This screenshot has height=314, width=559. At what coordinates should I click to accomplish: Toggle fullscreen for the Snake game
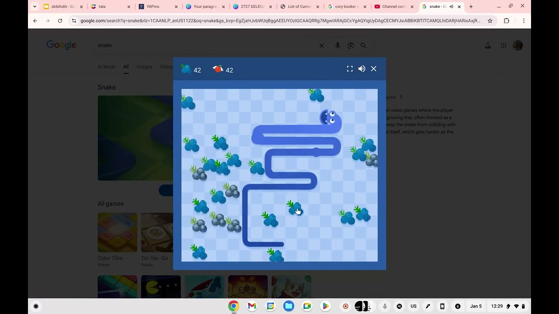point(350,69)
